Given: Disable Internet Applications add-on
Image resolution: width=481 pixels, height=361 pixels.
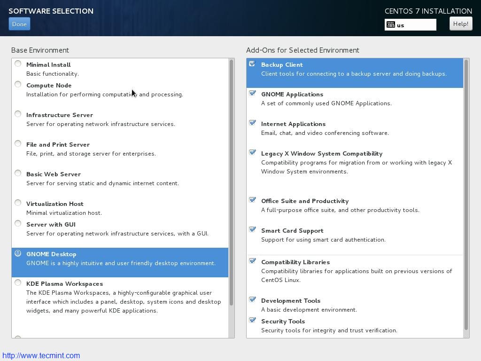Looking at the screenshot, I should coord(252,123).
